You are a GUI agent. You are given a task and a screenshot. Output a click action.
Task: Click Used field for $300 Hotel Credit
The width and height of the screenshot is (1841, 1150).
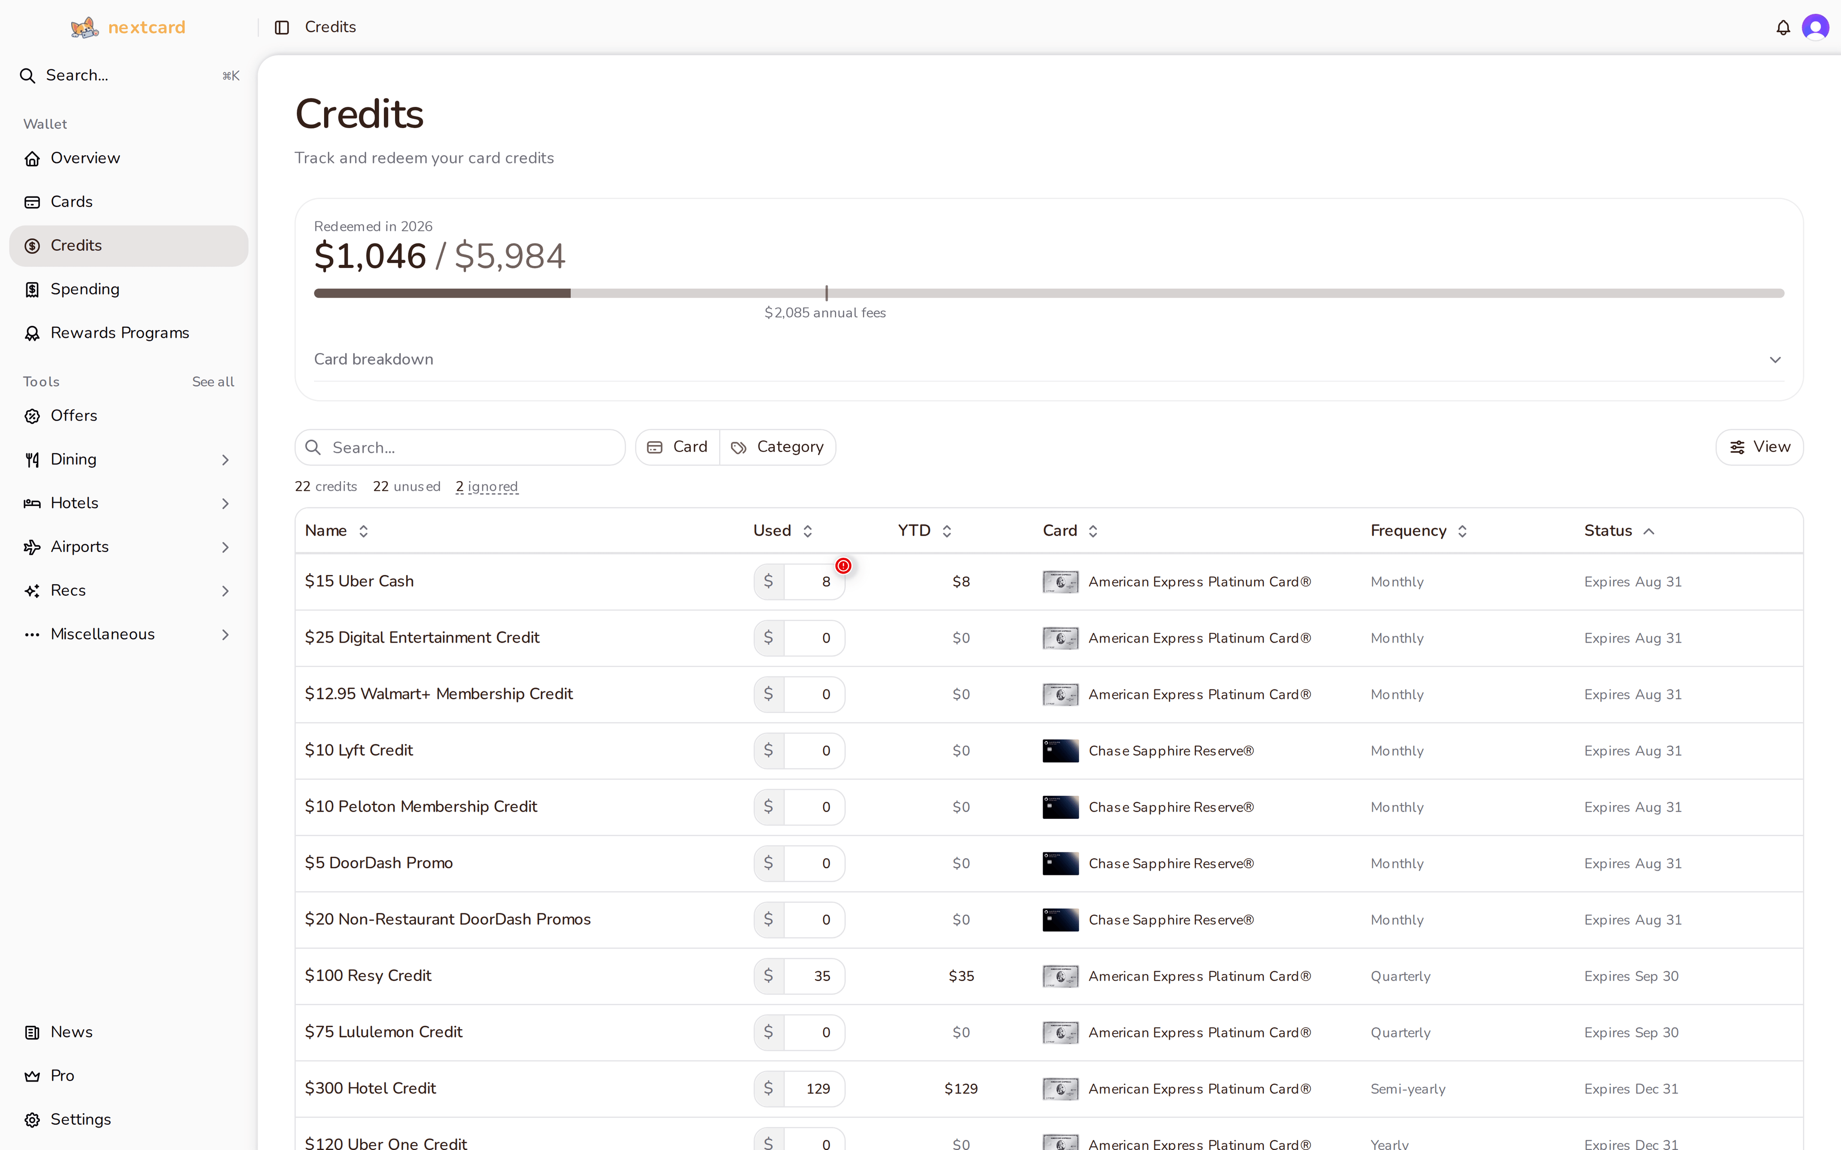click(x=814, y=1088)
